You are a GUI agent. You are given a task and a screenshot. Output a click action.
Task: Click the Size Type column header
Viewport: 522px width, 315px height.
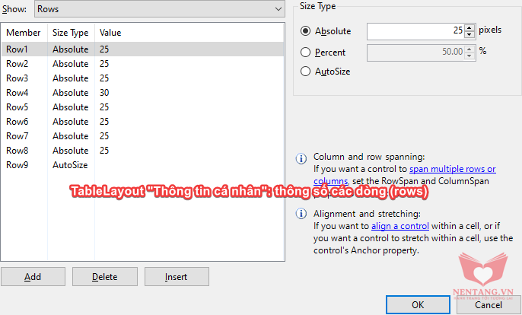[71, 33]
